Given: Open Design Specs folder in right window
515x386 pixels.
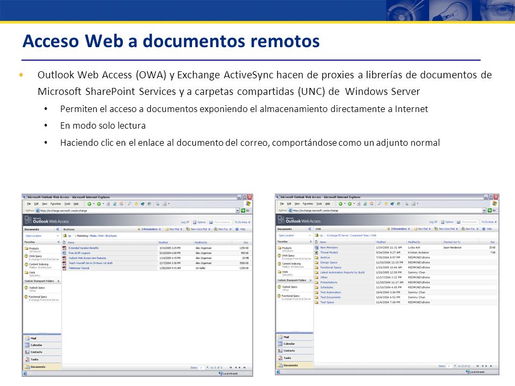Looking at the screenshot, I should (329, 263).
